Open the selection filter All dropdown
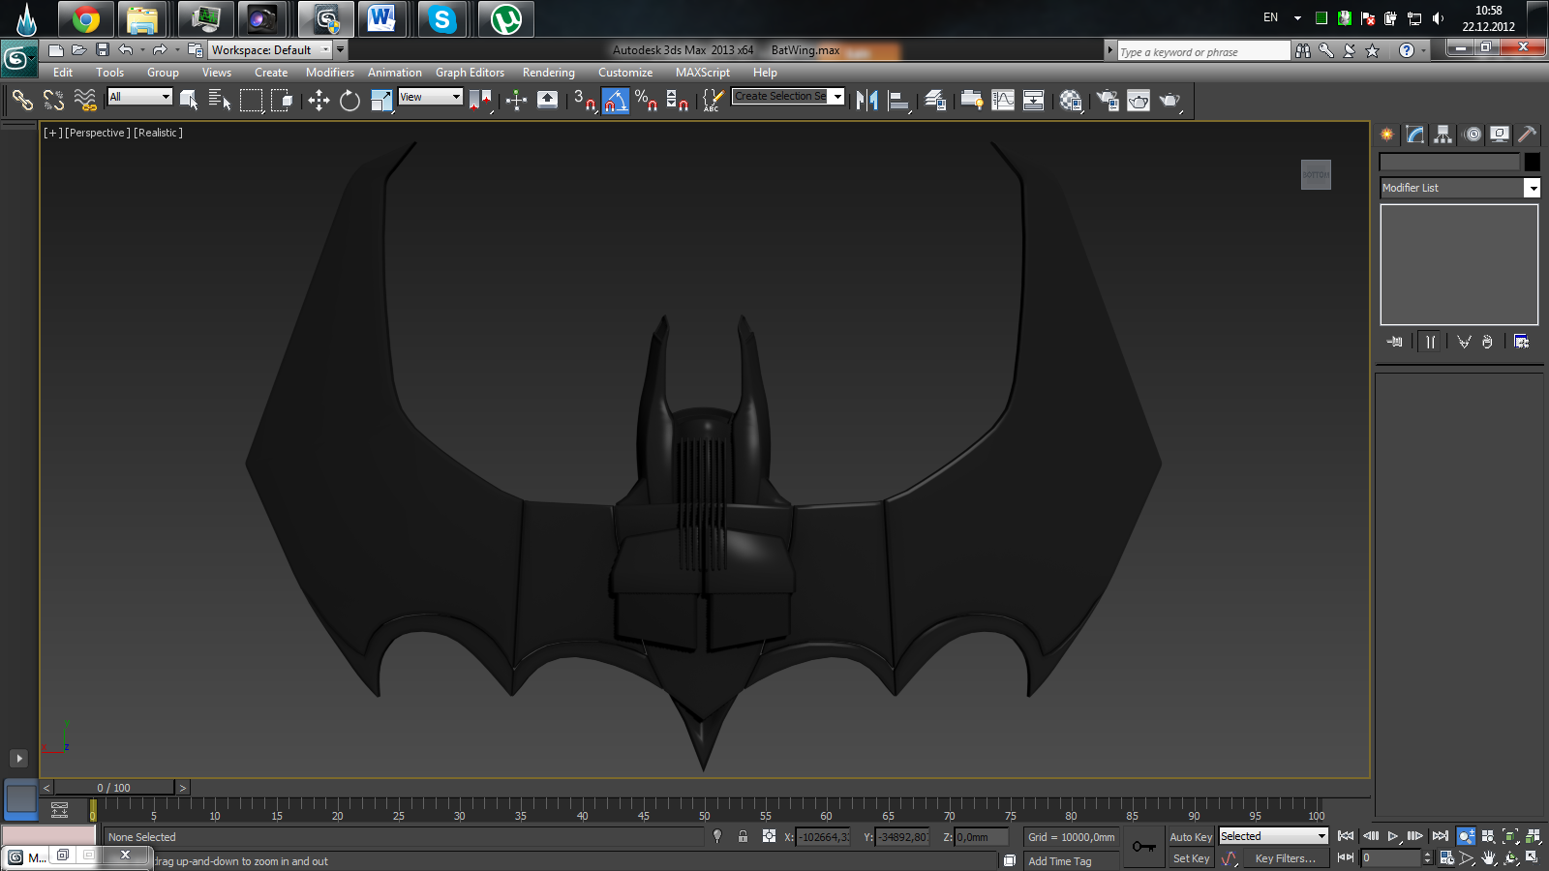 139,97
